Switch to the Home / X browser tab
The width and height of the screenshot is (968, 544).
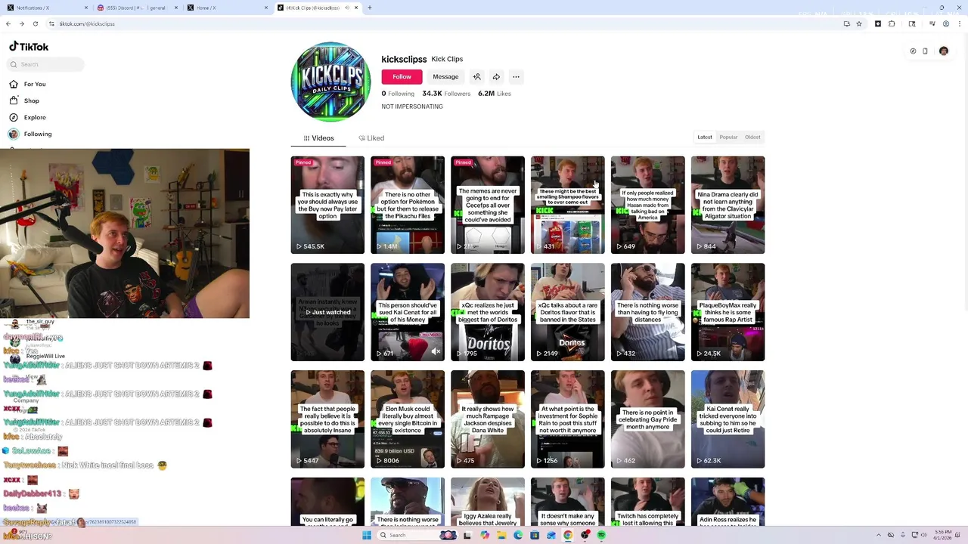click(227, 8)
